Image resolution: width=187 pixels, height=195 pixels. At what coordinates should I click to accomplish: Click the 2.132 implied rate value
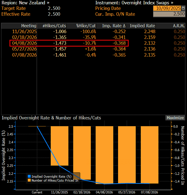[150, 43]
